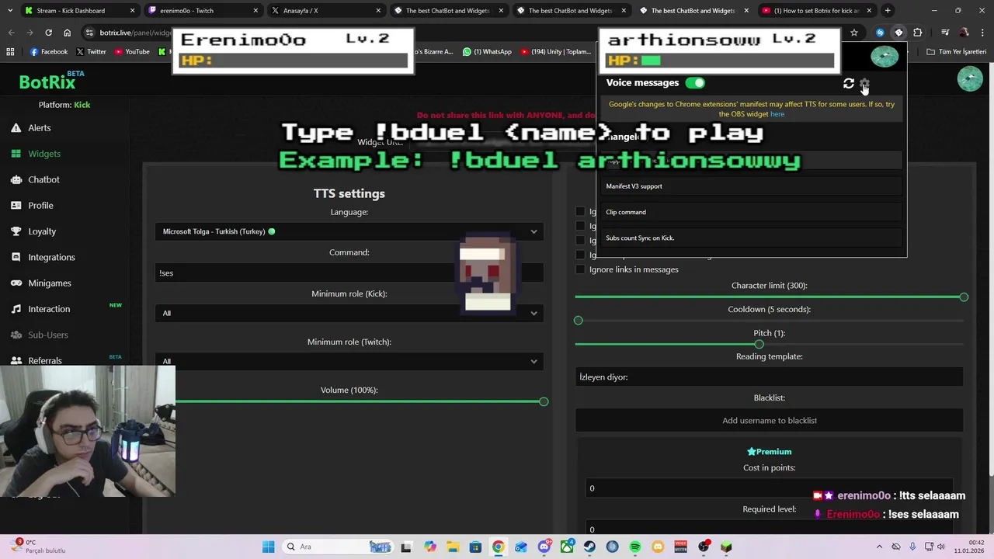994x559 pixels.
Task: Open the Twitter bookmark
Action: click(92, 52)
